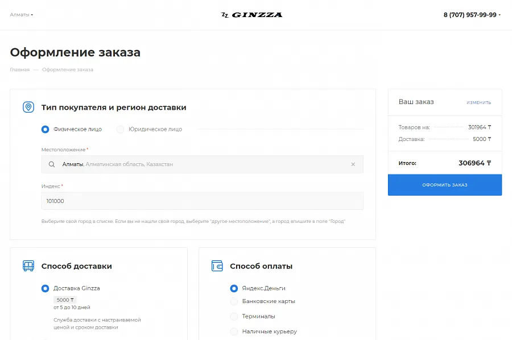The image size is (512, 340).
Task: Select the Доставка Ginzza delivery option
Action: pos(46,288)
